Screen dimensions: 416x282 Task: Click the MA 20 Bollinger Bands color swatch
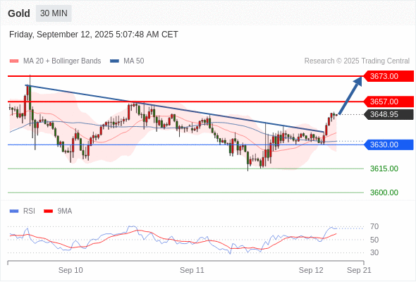14,61
